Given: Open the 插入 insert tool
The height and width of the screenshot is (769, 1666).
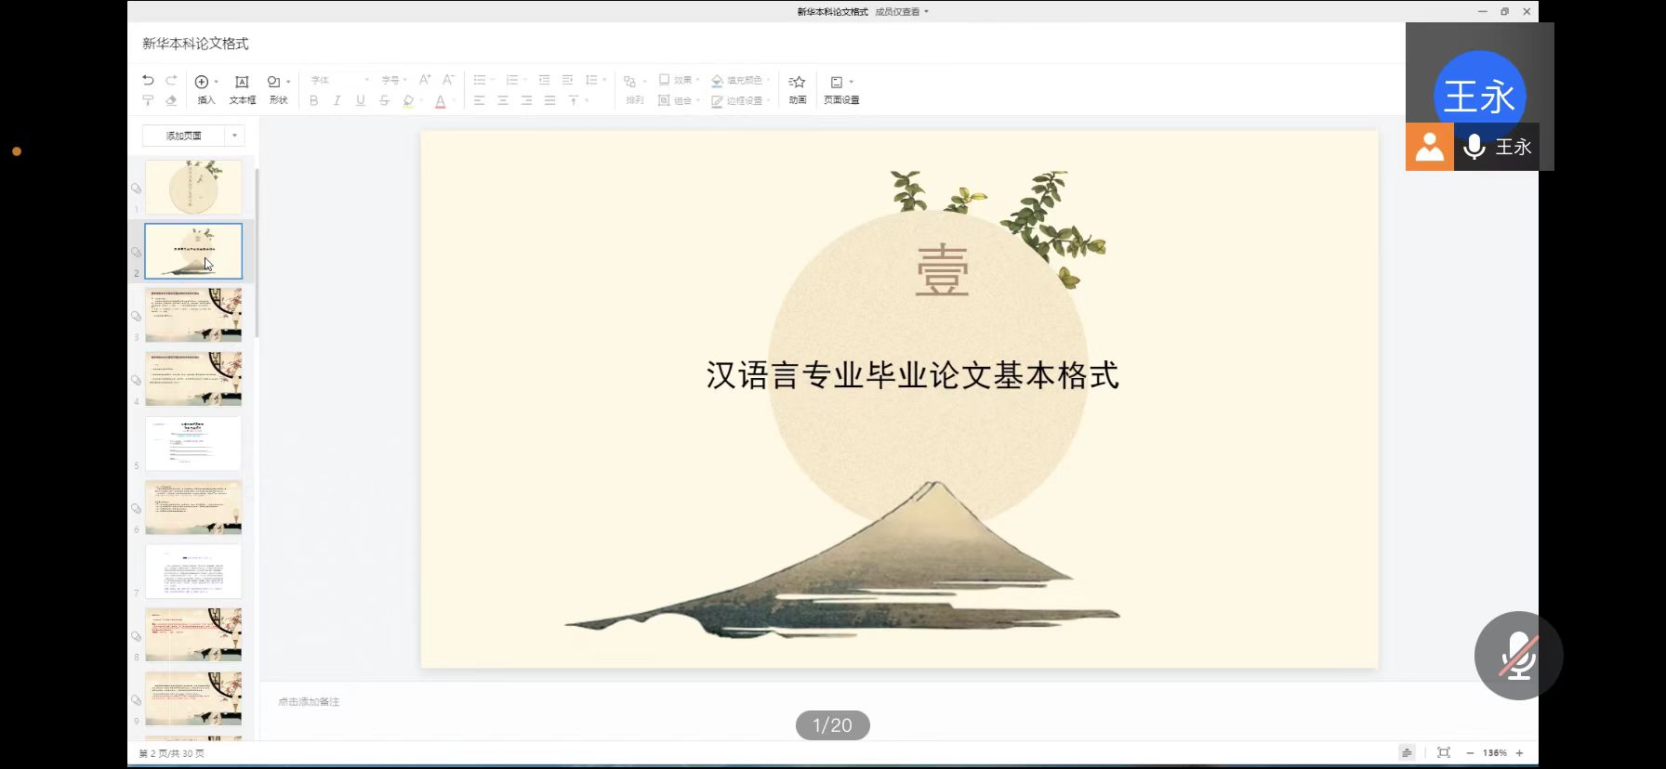Looking at the screenshot, I should [x=205, y=90].
